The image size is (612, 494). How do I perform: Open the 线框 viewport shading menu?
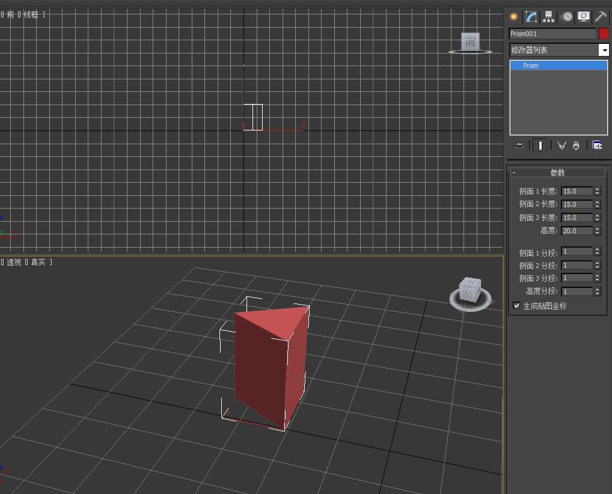pos(31,14)
